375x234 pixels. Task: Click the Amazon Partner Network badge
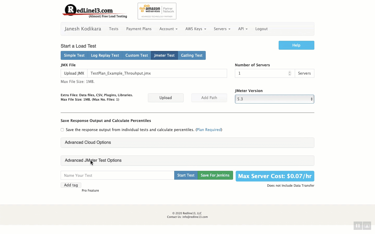point(157,11)
